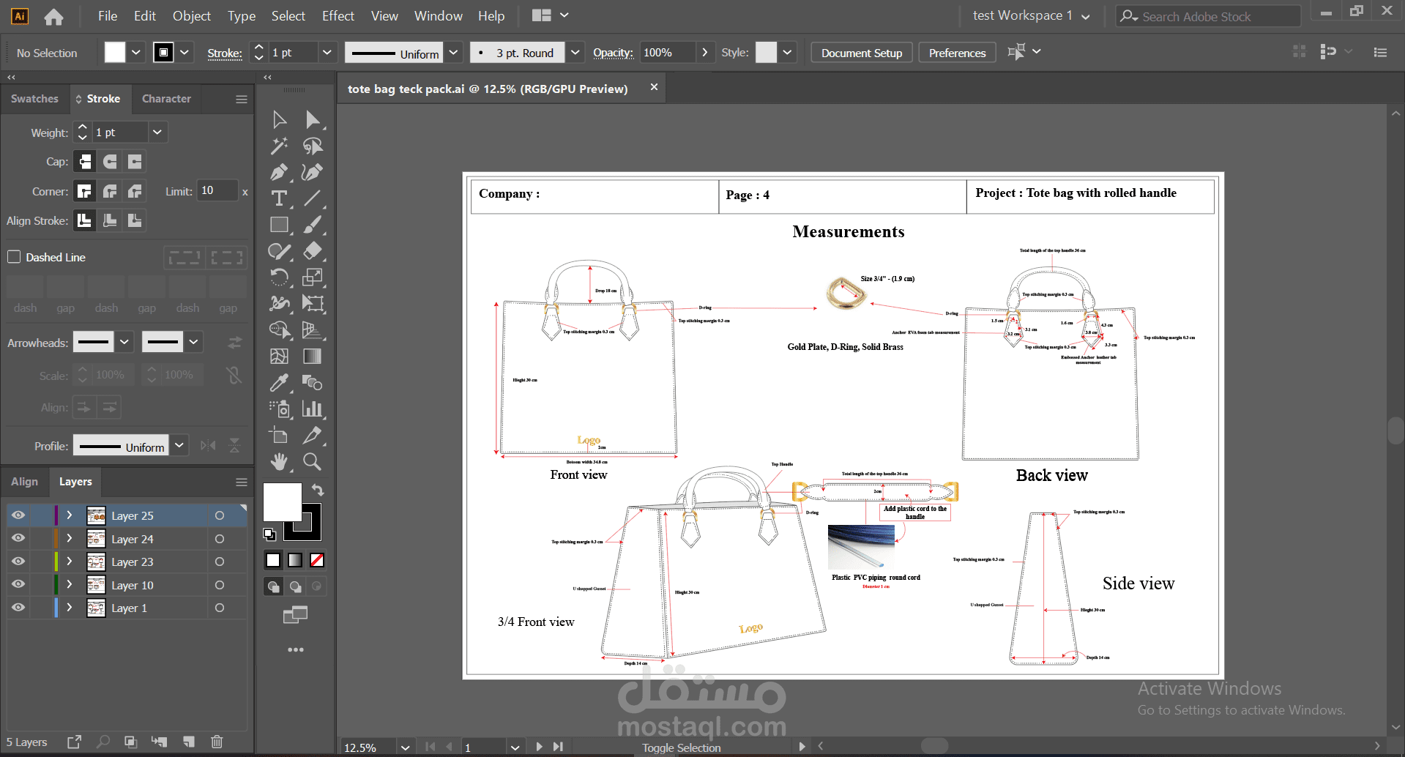Hide Layer 23 visibility eye
This screenshot has width=1405, height=757.
pyautogui.click(x=18, y=562)
